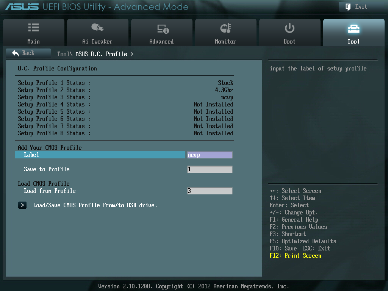Click the Monitor tab gauge icon

tap(225, 28)
